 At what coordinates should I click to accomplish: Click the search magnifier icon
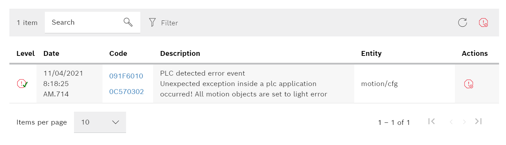click(128, 23)
